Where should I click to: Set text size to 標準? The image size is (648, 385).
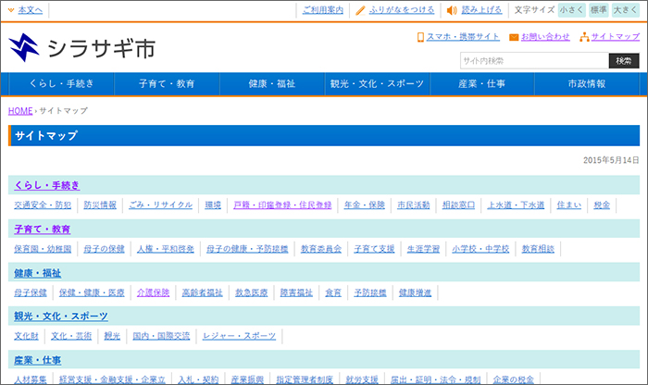coord(598,10)
